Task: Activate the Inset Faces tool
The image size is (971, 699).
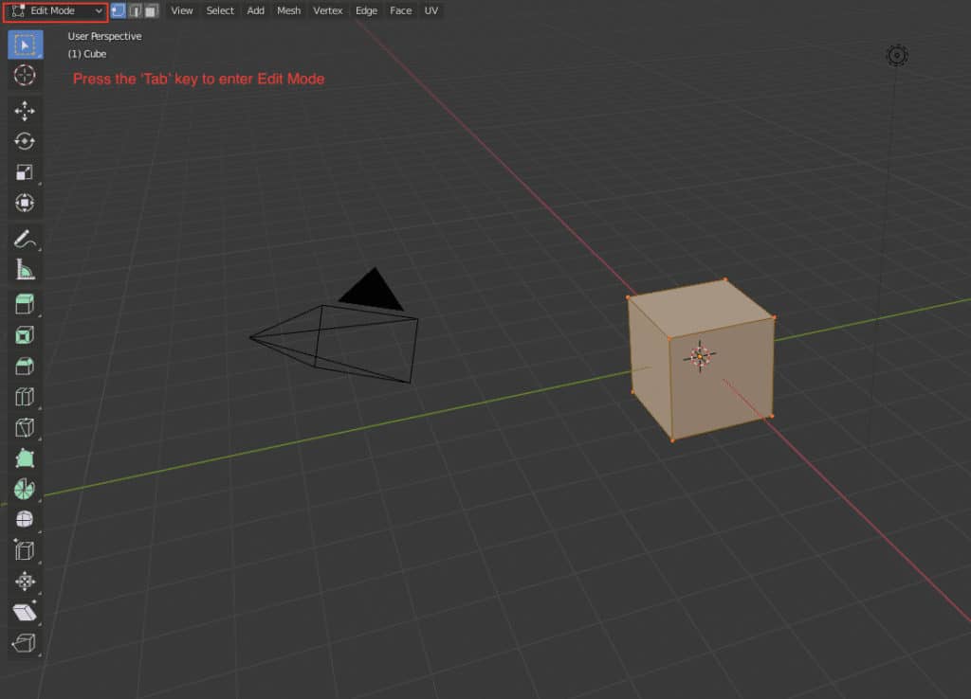Action: [x=25, y=333]
